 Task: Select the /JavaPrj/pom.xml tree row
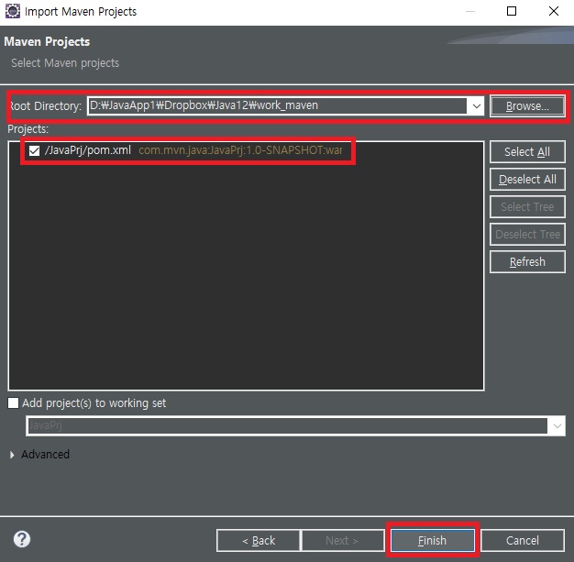185,150
